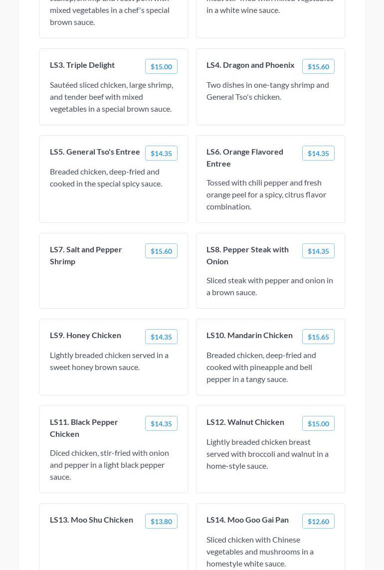
Task: Click the LS14. Moo Goo Gai Pan title
Action: click(x=247, y=520)
